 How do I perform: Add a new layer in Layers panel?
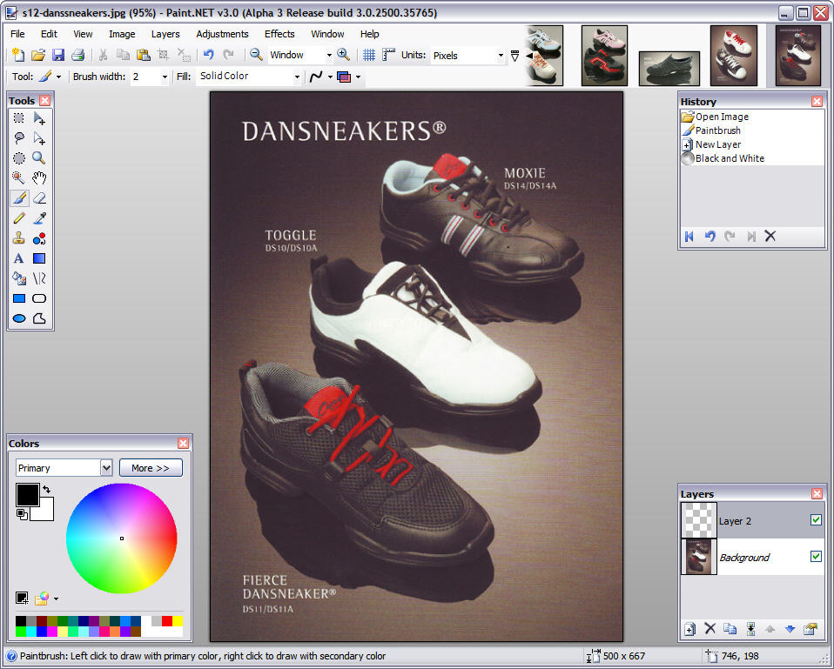pos(689,629)
